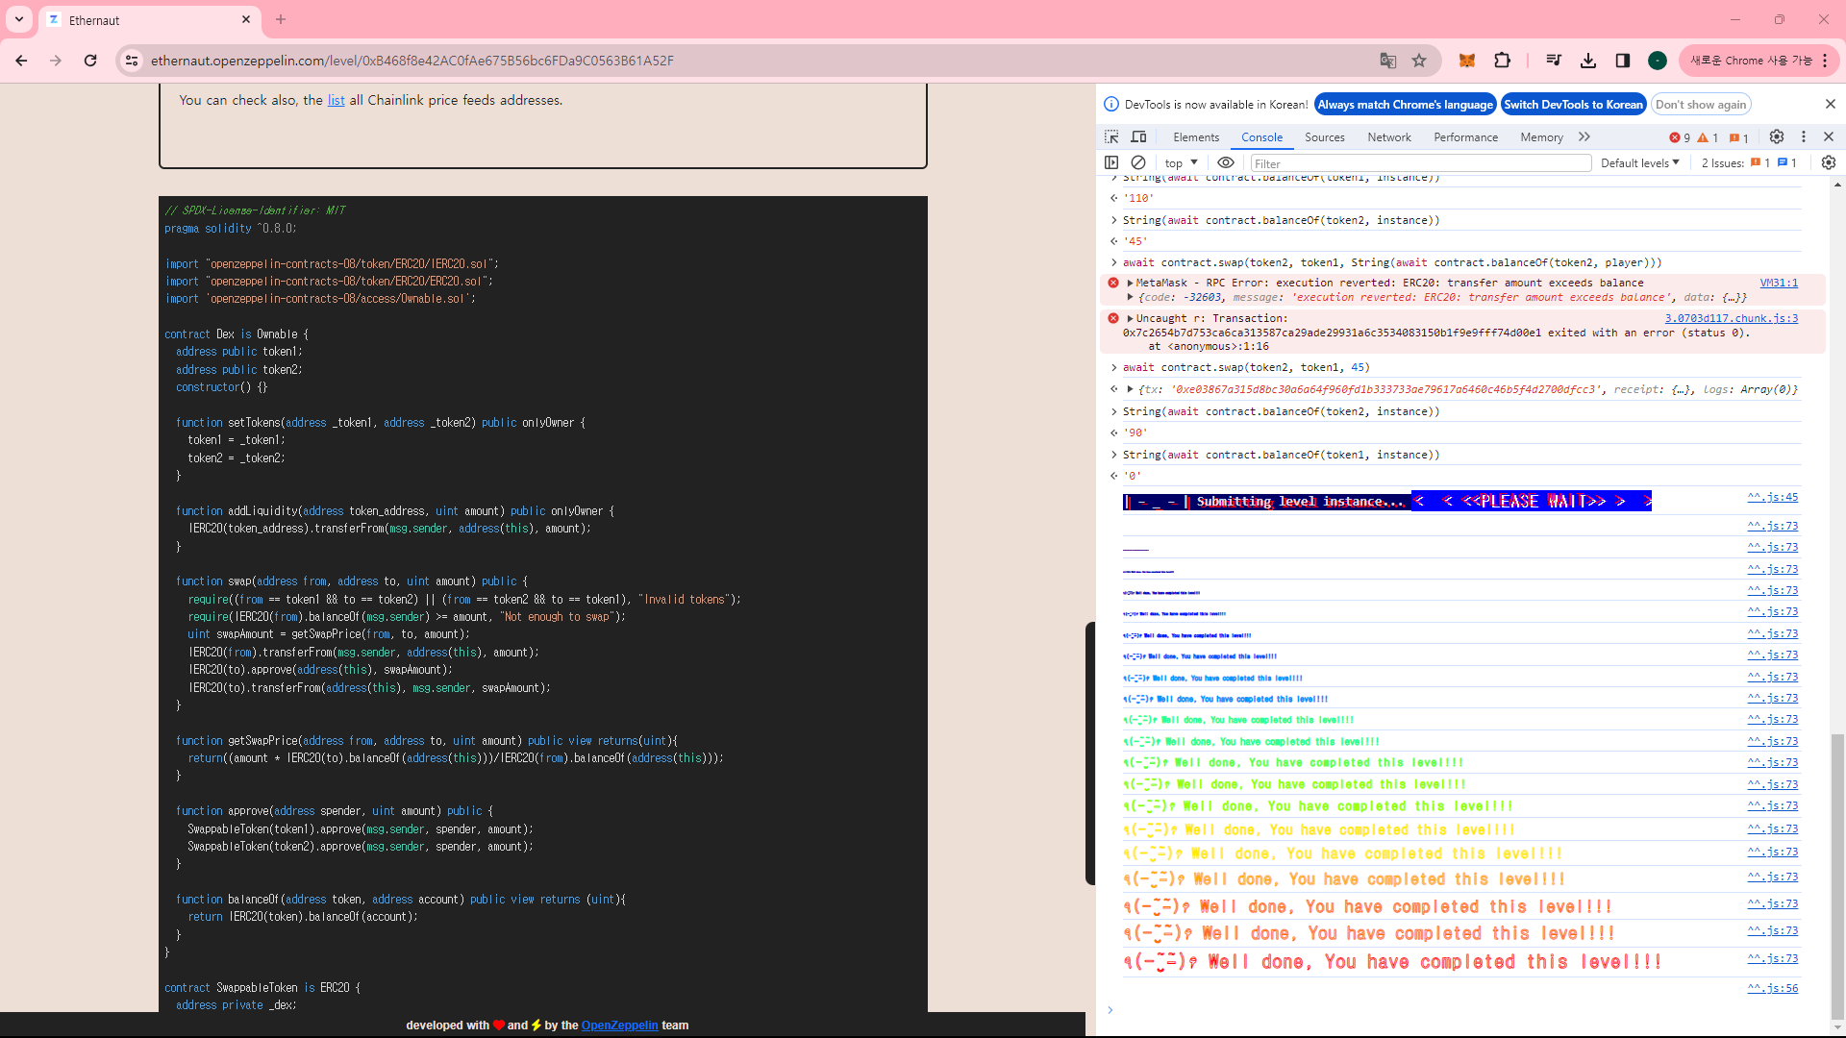View site information icon in address bar

coord(132,61)
